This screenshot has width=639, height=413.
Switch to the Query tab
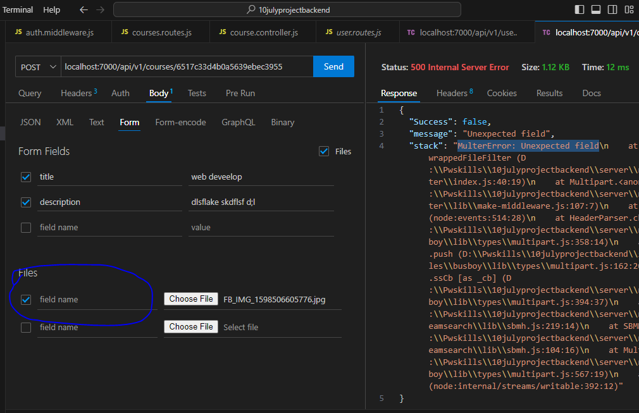point(30,93)
